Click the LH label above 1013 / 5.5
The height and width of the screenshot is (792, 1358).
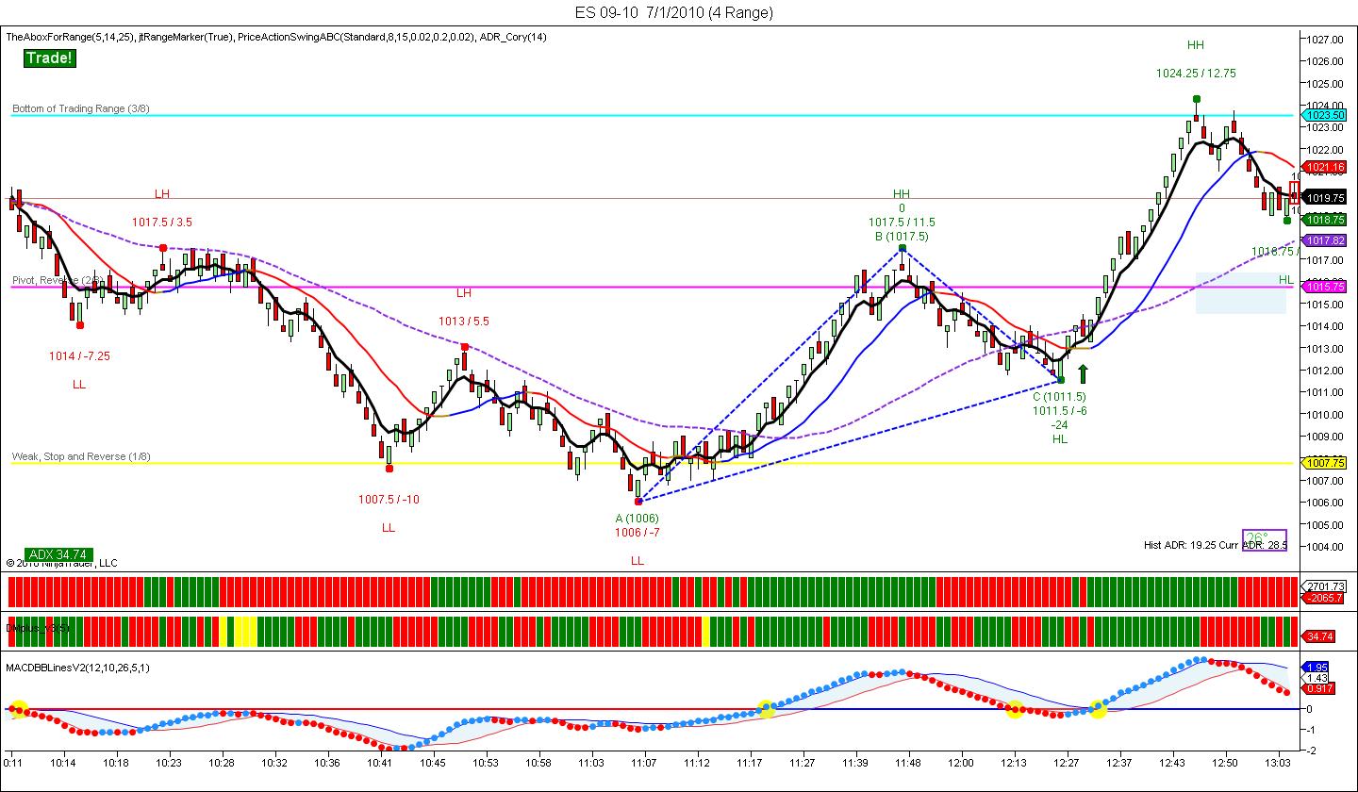coord(464,292)
